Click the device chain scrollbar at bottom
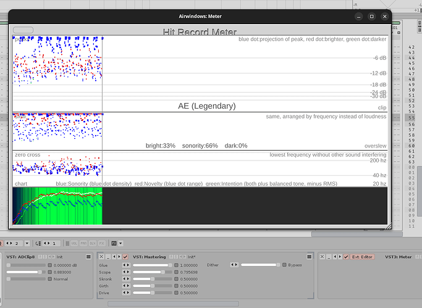422x308 pixels. coord(173,304)
